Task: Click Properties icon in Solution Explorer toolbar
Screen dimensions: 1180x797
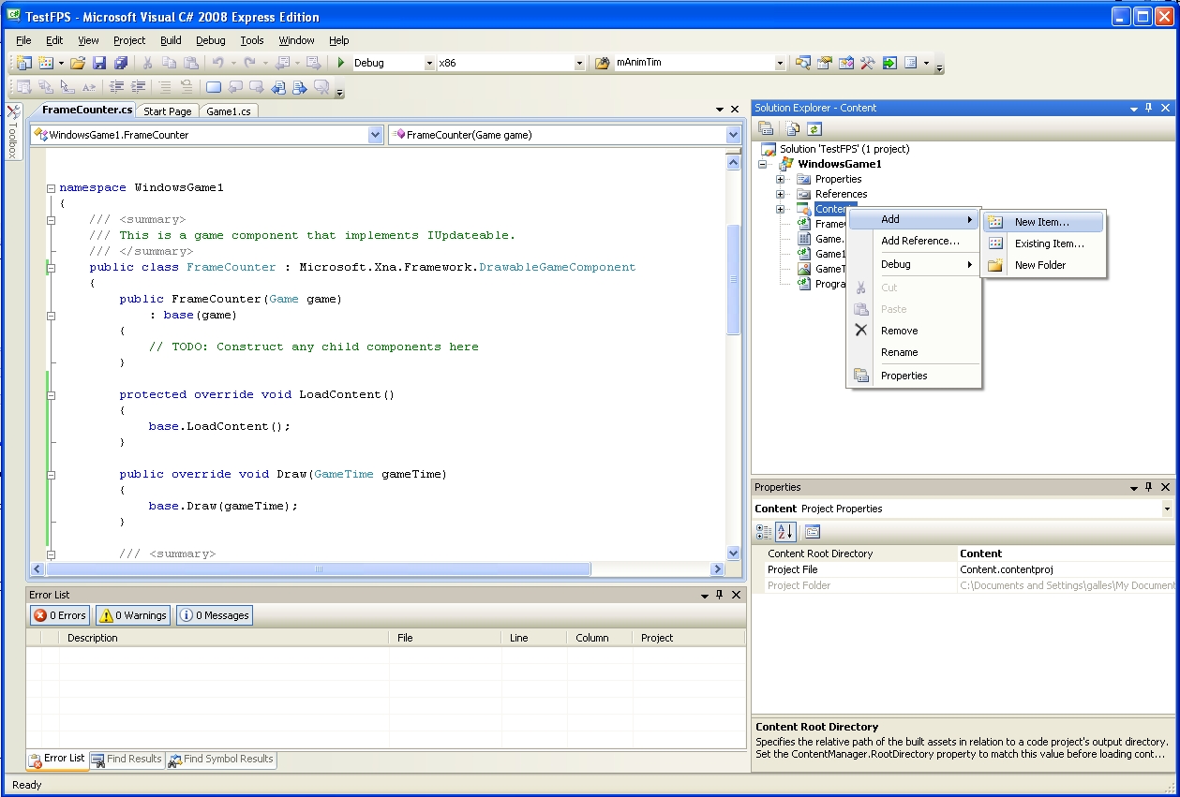Action: pos(767,129)
